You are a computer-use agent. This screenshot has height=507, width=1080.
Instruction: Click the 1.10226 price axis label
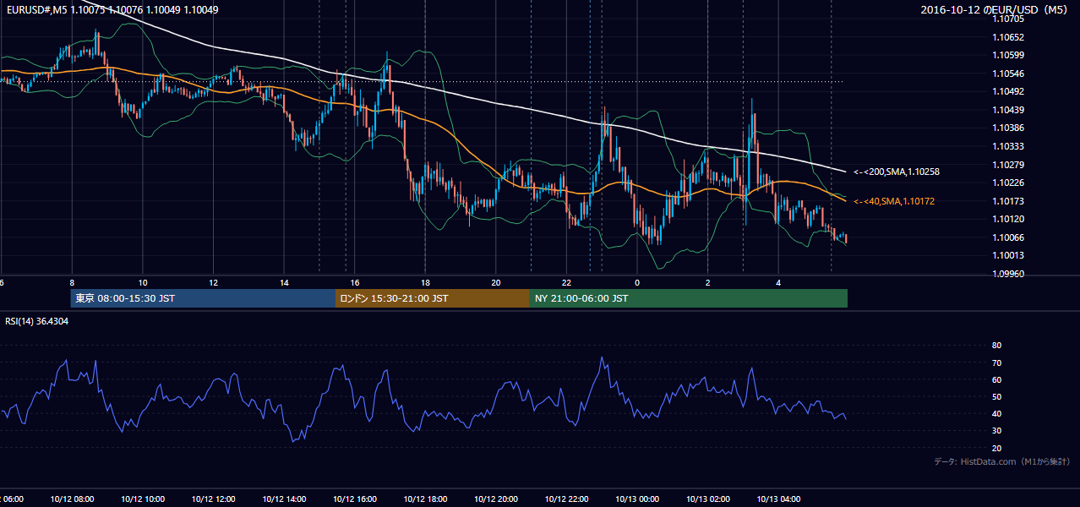pyautogui.click(x=1009, y=183)
